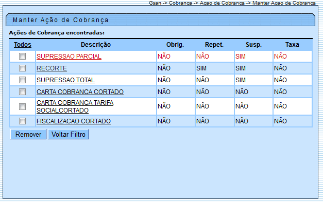Click the Voltar Filtro button

69,134
